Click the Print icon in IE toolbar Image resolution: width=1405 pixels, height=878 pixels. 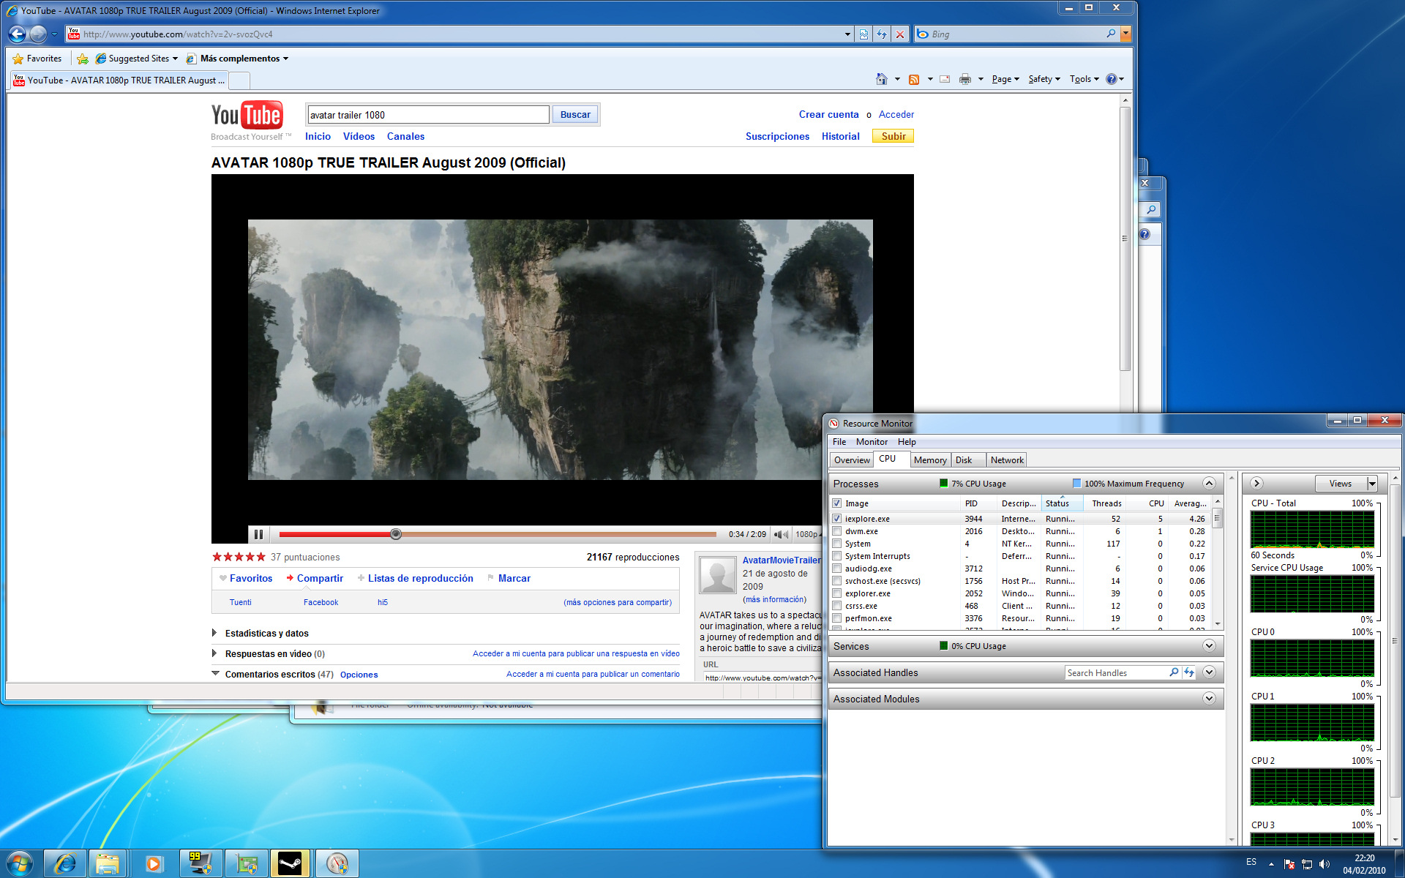pyautogui.click(x=964, y=79)
